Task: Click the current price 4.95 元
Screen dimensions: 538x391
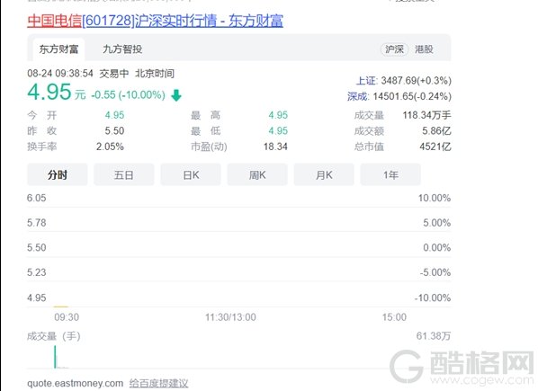Action: 57,93
